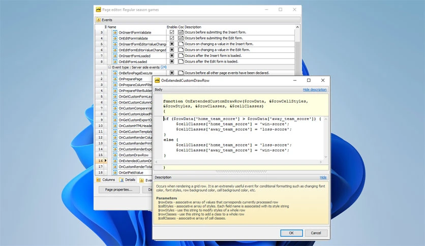Screen dimensions: 425x246
Task: Click the code editor scroll-down arrow
Action: (326, 157)
